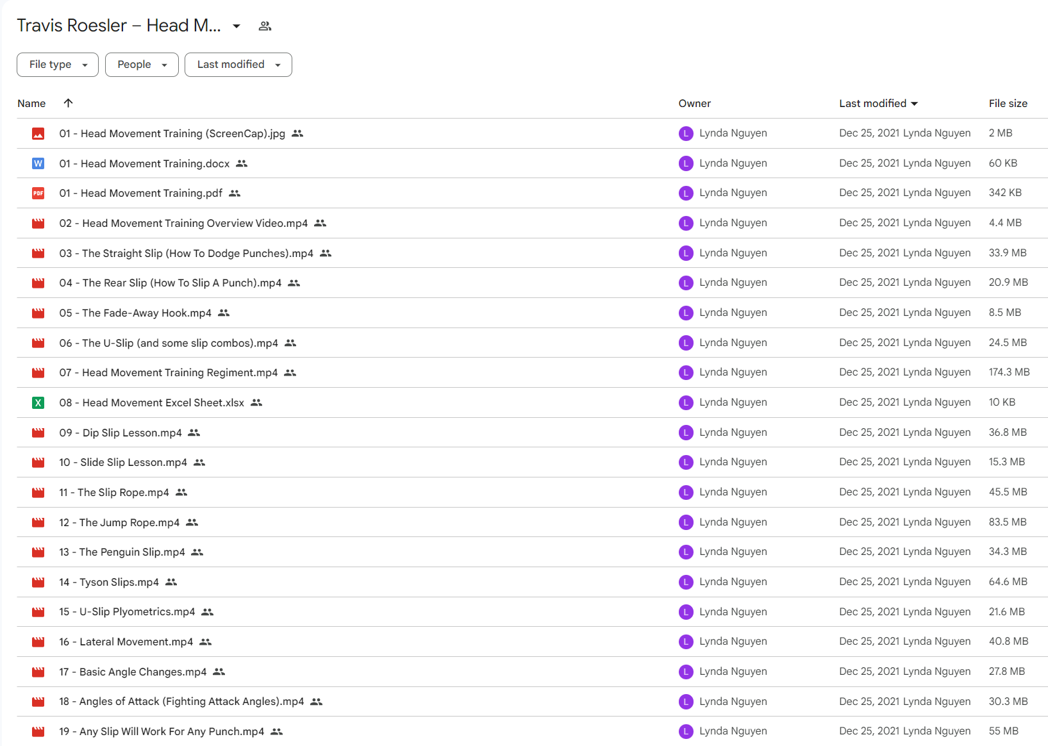Sort by the Name column header
Viewport: 1048px width, 746px height.
click(x=31, y=104)
